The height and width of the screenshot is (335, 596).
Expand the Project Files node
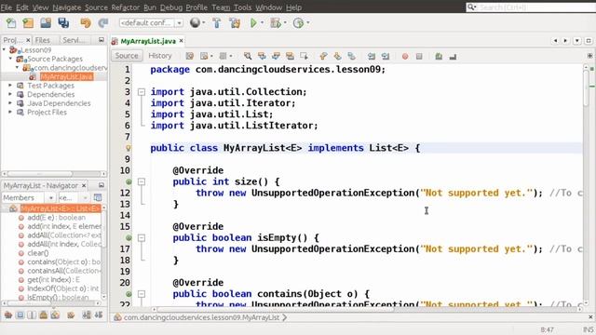[10, 112]
